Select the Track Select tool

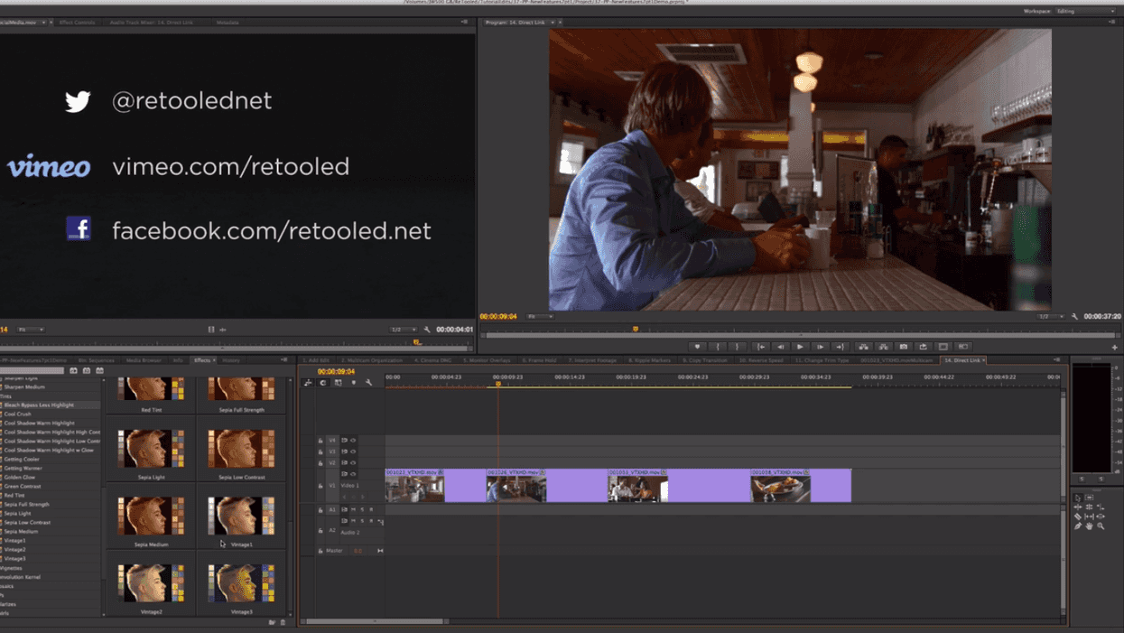pos(1089,498)
